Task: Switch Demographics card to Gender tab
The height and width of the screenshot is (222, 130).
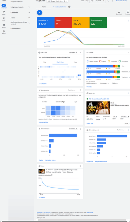Action: point(45,102)
